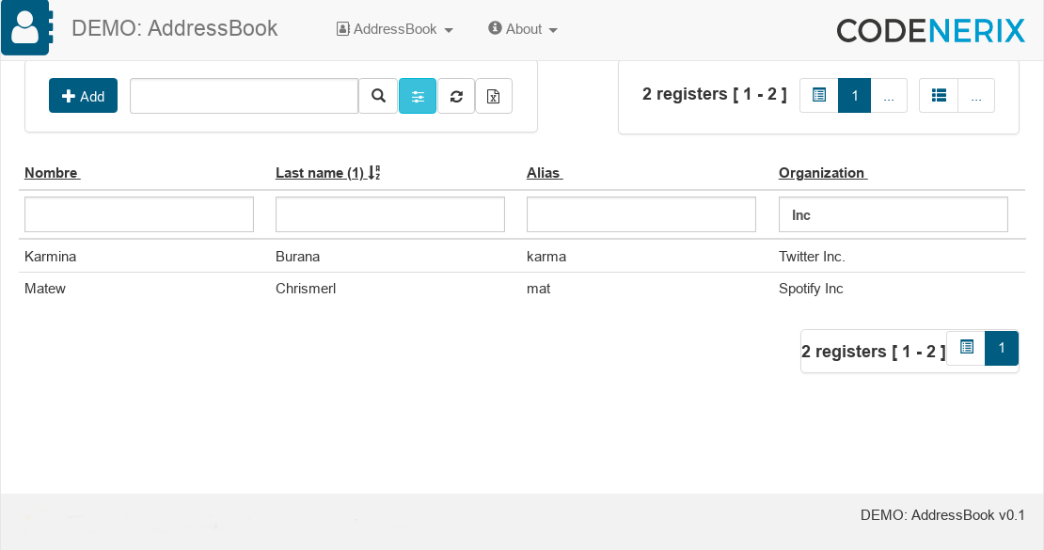The image size is (1044, 550).
Task: Click the column list view icon
Action: click(x=939, y=95)
